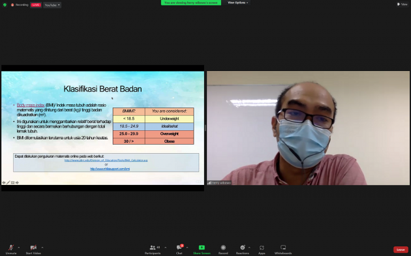Click the BMI Calculator URL in the slide
411x256 pixels.
pyautogui.click(x=106, y=160)
